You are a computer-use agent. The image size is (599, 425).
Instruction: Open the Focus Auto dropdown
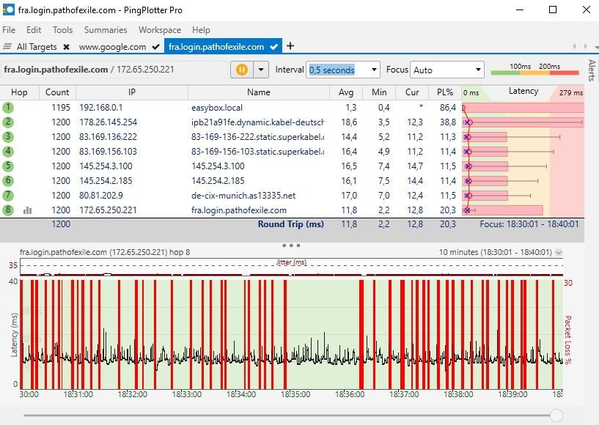(478, 70)
